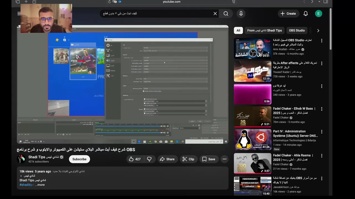Dislike the video with thumbs down

[x=149, y=159]
